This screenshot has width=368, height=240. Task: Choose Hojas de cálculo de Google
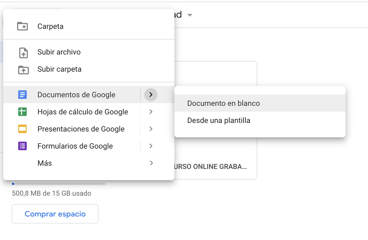coord(83,112)
